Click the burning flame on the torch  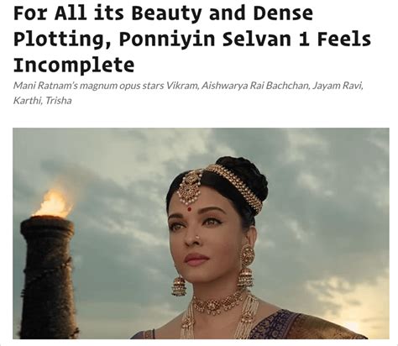pos(53,203)
